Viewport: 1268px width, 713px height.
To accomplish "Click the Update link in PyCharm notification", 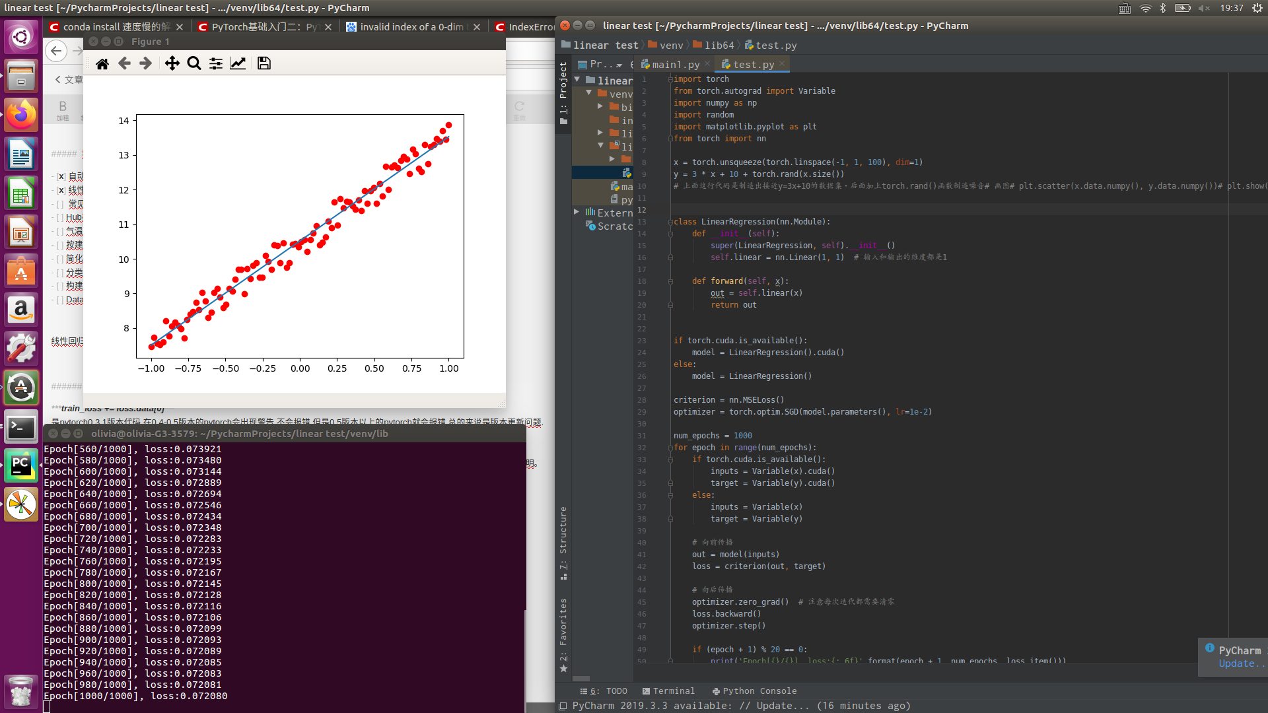I will [x=1238, y=663].
